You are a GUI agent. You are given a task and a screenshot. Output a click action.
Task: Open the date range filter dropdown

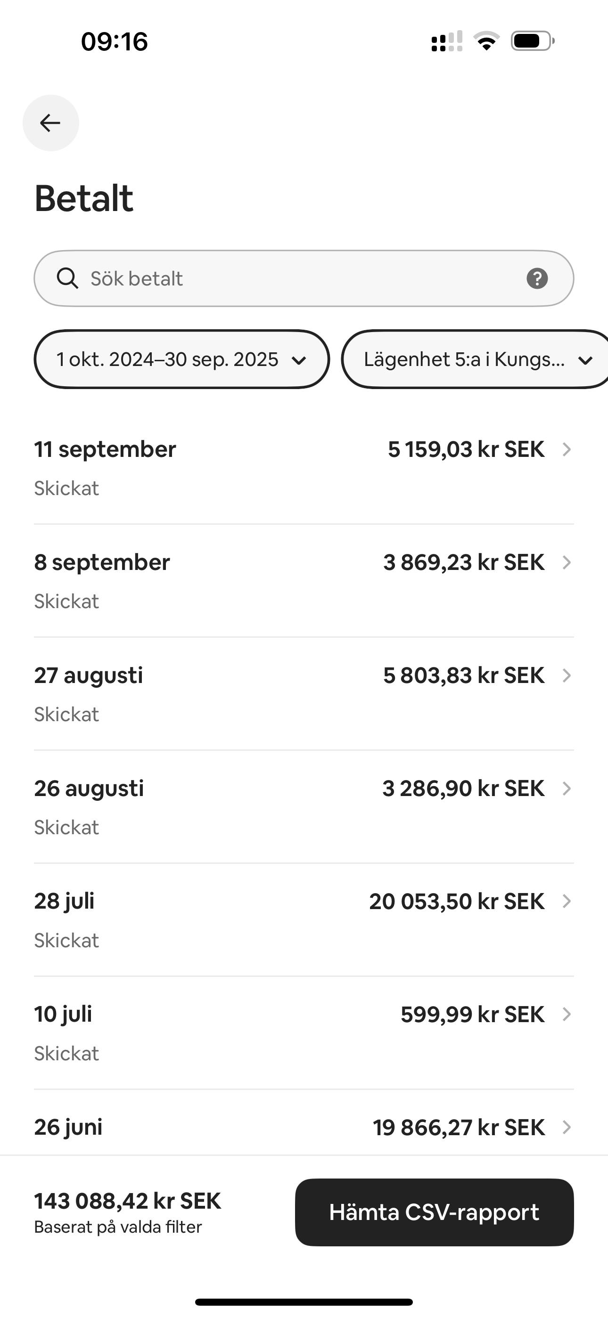pyautogui.click(x=181, y=359)
